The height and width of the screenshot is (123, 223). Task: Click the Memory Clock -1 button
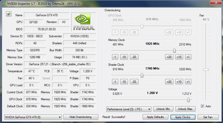tap(115, 57)
